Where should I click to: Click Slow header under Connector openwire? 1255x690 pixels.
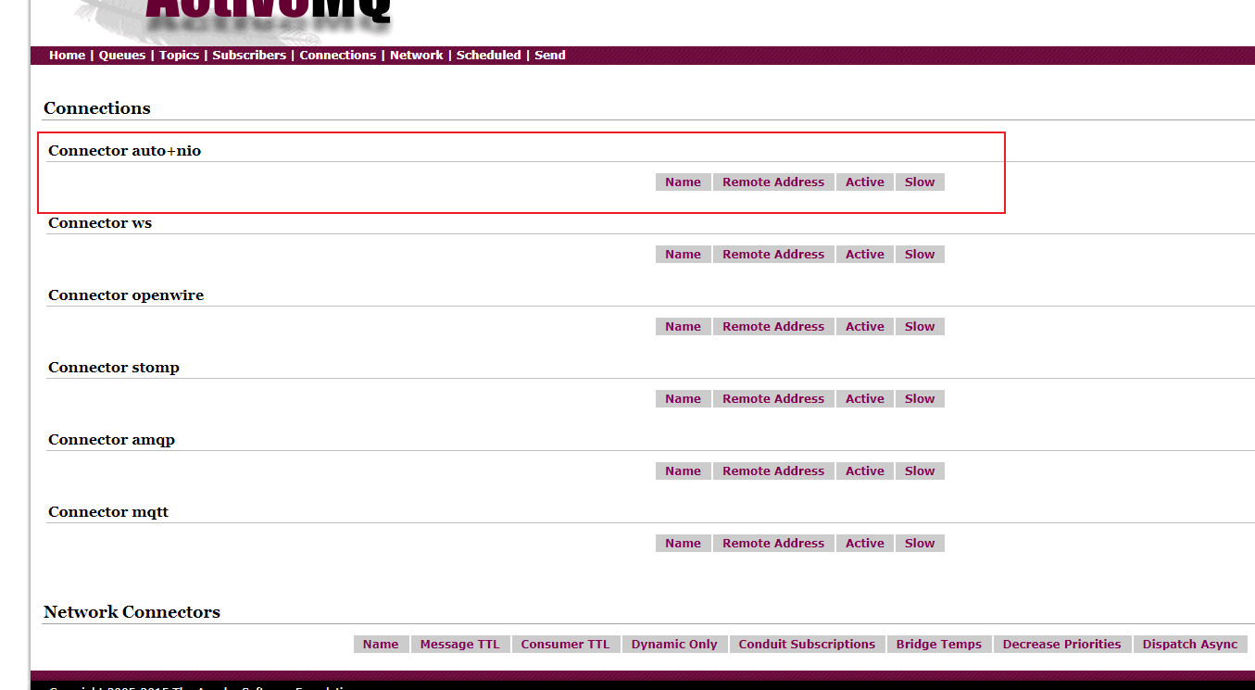(920, 327)
